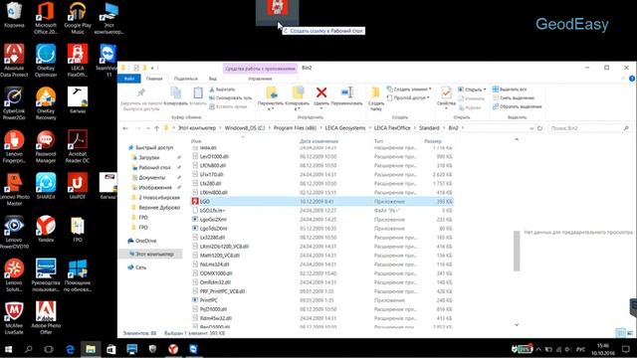
Task: Switch to the Вид ribbon tab
Action: click(212, 79)
